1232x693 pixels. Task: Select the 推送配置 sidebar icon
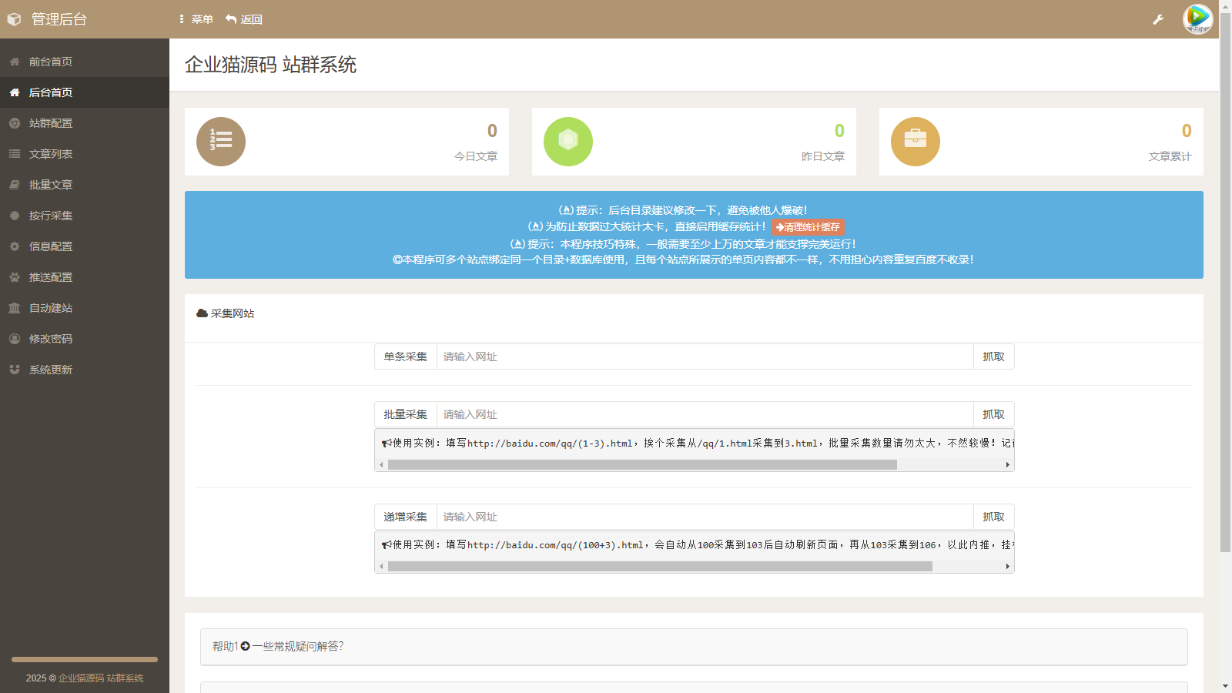(x=14, y=277)
